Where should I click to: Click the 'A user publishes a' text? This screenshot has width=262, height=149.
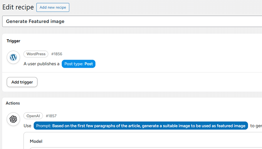[x=42, y=64]
